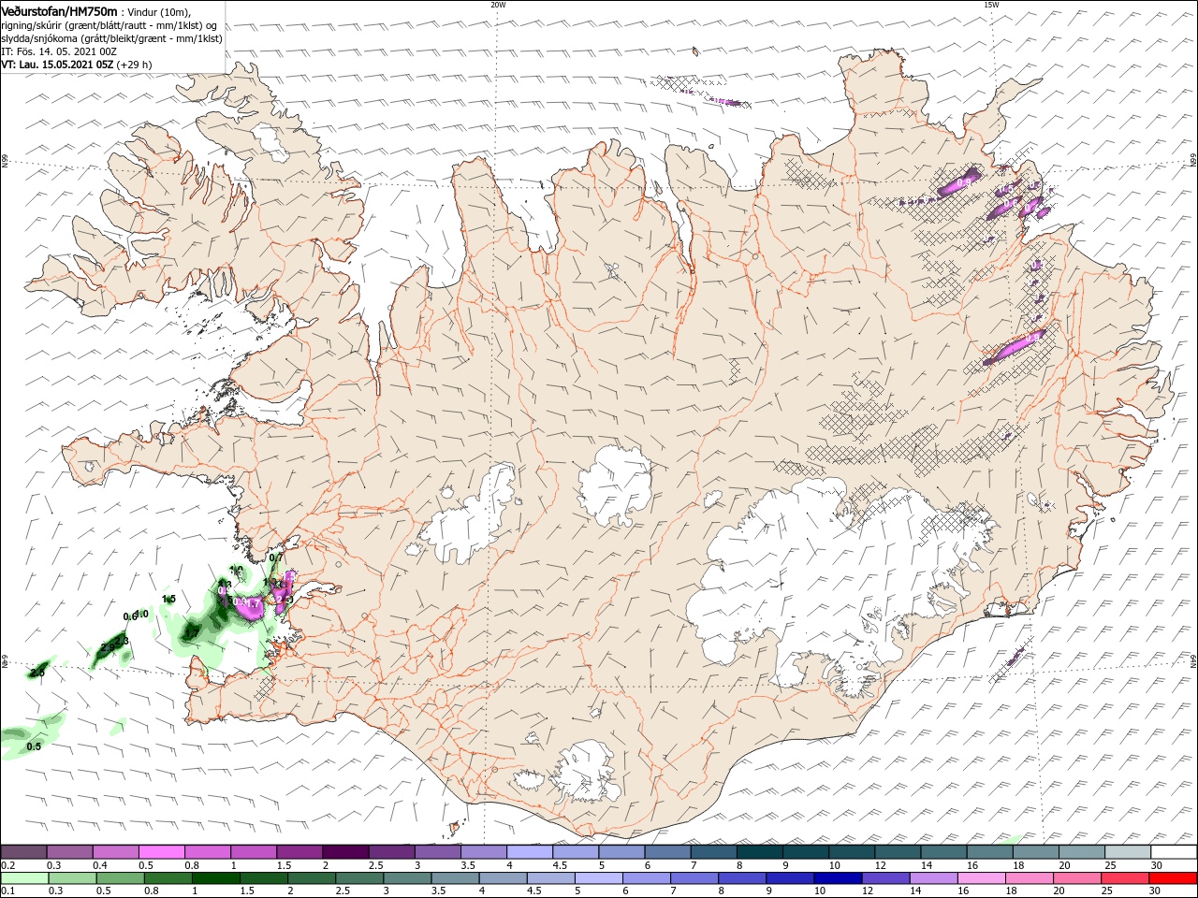Click the dusky mauve 0.2–0.3 snow legend swatch
The image size is (1198, 898).
24,852
